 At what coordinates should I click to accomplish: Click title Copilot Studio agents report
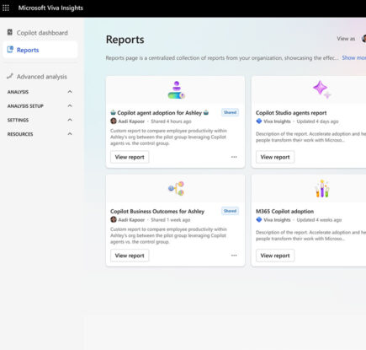pyautogui.click(x=291, y=113)
